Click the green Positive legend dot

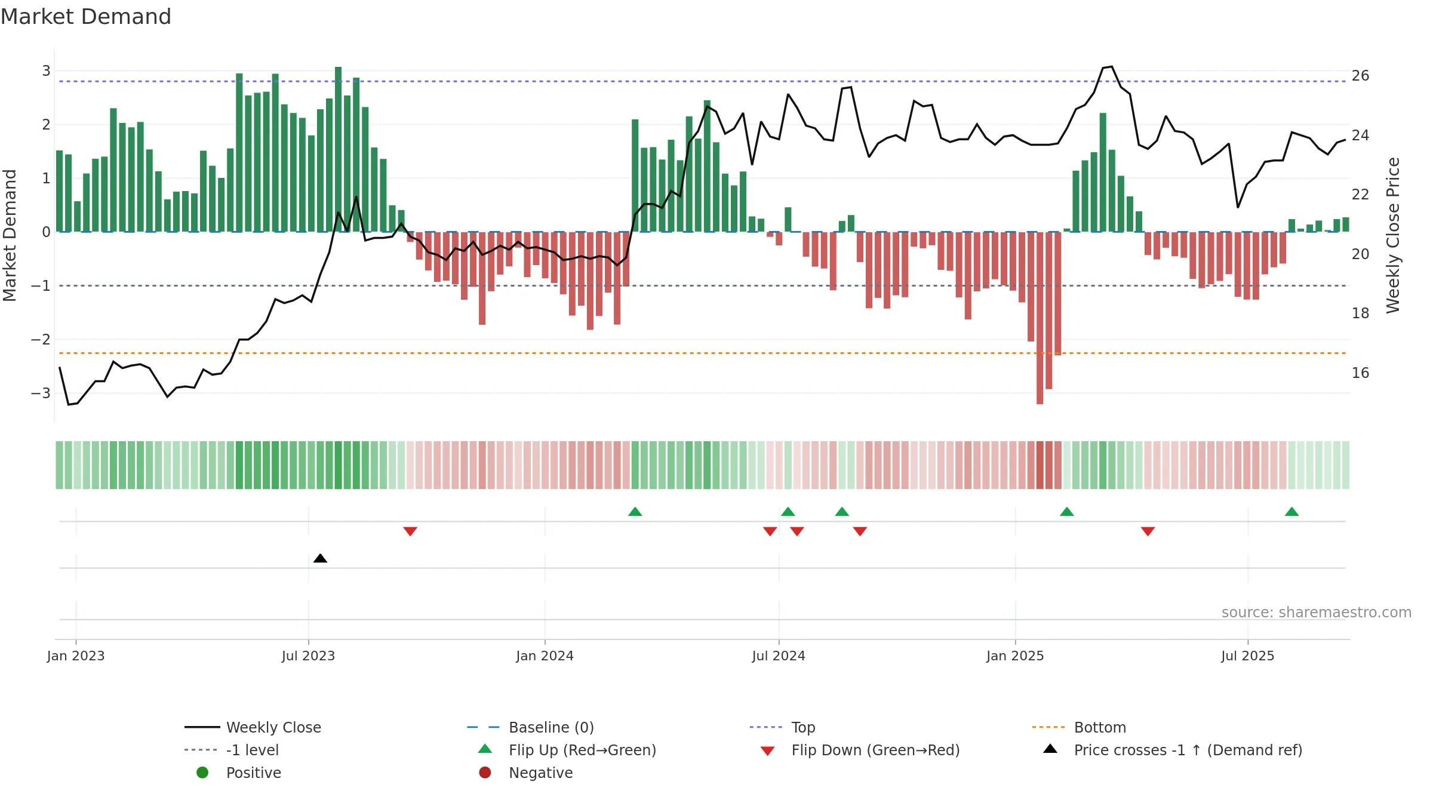202,773
